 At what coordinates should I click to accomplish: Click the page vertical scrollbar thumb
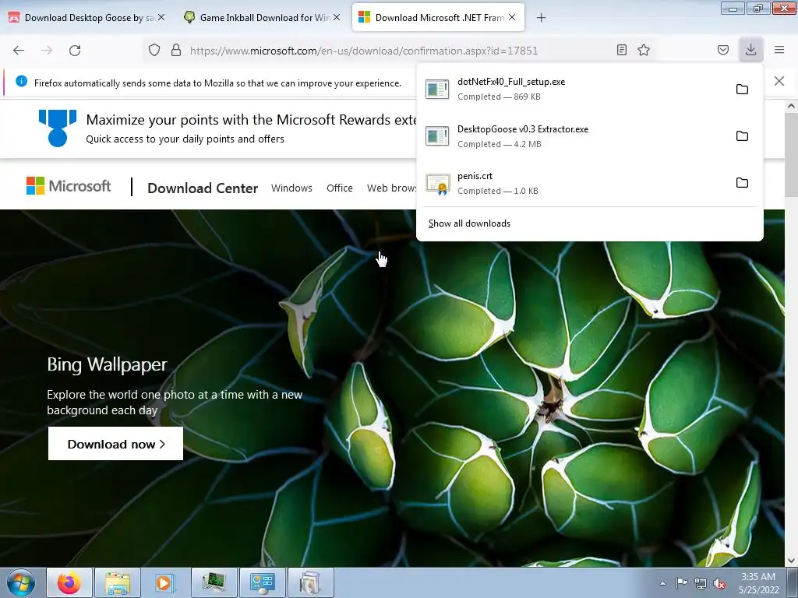click(x=790, y=155)
